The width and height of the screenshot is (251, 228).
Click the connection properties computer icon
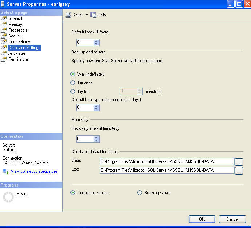pyautogui.click(x=5, y=171)
